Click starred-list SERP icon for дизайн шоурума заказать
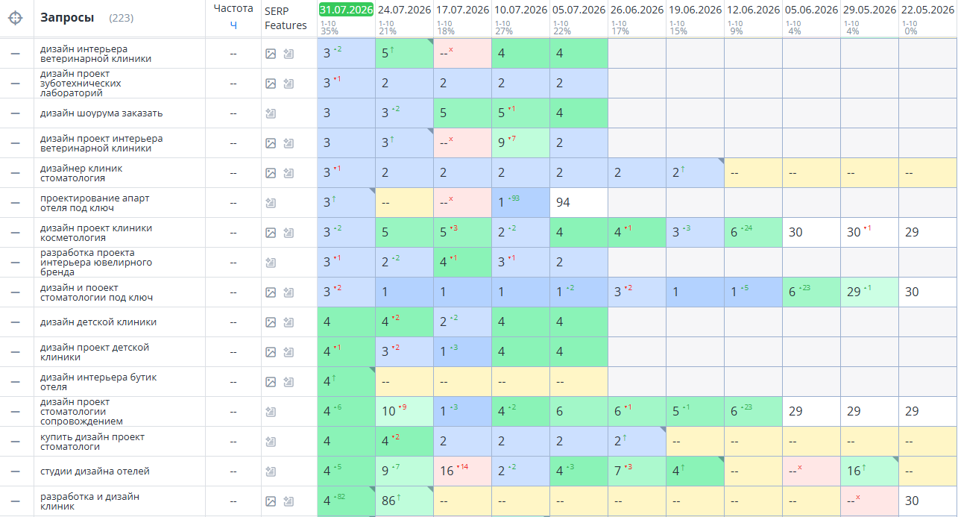The image size is (958, 517). point(271,113)
